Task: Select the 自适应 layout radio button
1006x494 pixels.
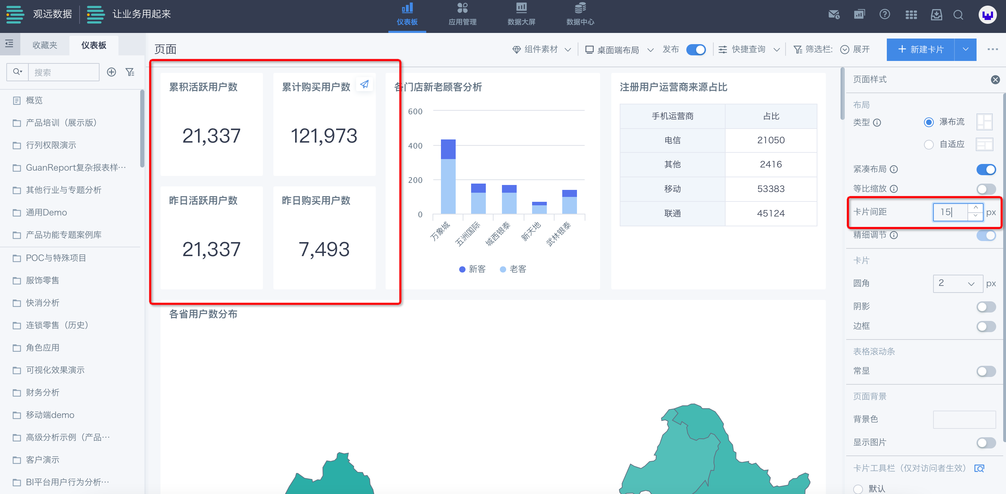Action: (x=929, y=144)
